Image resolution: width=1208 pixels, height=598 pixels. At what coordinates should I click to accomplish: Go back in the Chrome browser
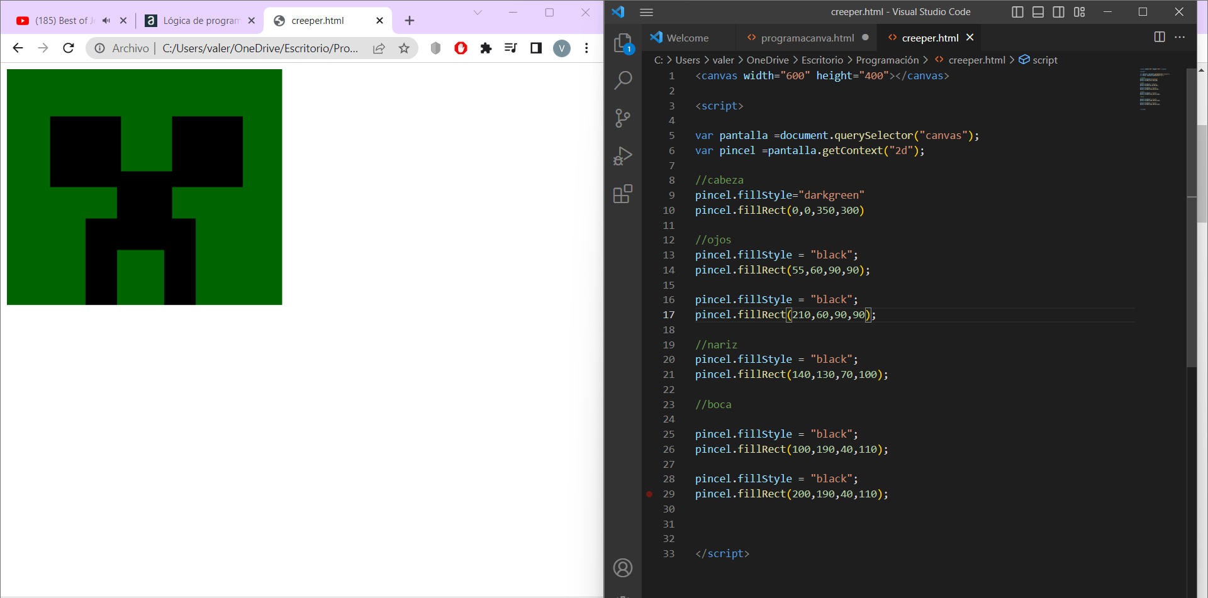pyautogui.click(x=18, y=48)
